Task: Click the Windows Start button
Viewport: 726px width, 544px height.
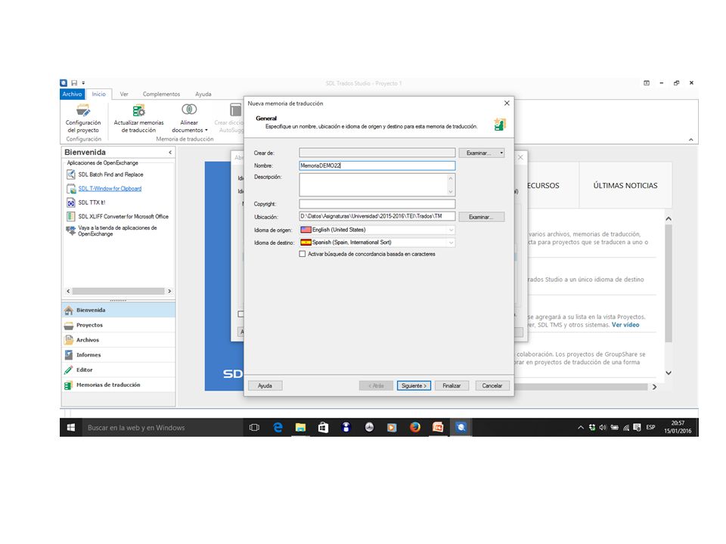Action: pos(71,428)
